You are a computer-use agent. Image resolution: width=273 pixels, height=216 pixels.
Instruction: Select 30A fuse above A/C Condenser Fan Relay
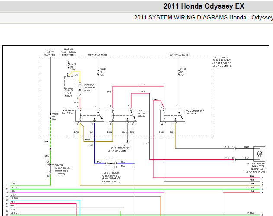click(179, 72)
